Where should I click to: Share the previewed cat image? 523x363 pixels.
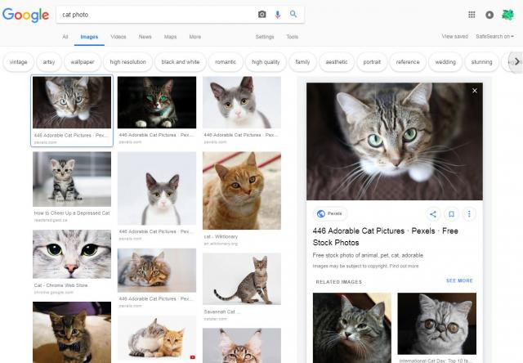tap(433, 214)
